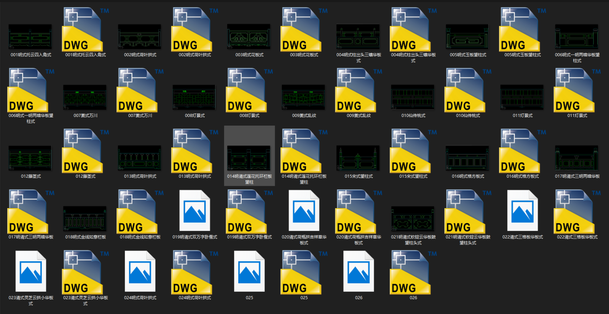609x314 pixels.
Task: Click the highlighted 014 preview thumbnail
Action: click(249, 158)
